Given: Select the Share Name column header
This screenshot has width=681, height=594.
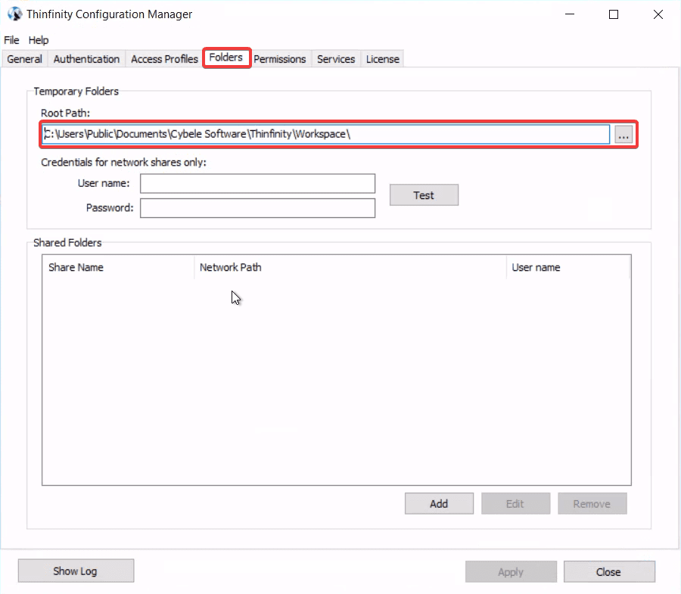Looking at the screenshot, I should point(76,267).
